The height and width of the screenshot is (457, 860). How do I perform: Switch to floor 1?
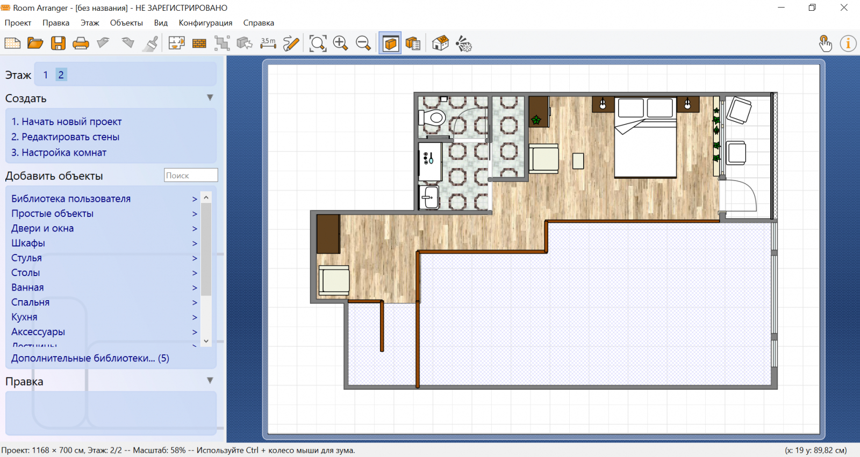click(x=46, y=75)
